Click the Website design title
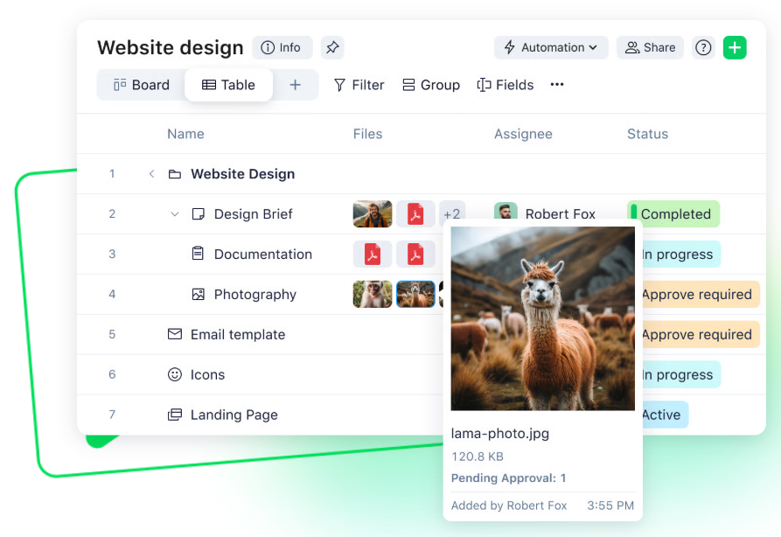The width and height of the screenshot is (781, 537). 171,48
